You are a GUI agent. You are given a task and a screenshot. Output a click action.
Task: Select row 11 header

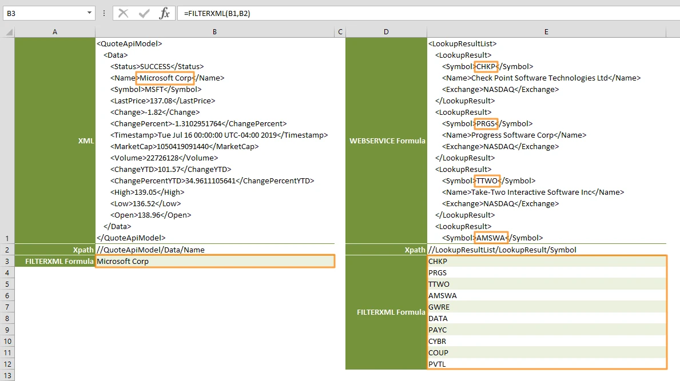7,352
